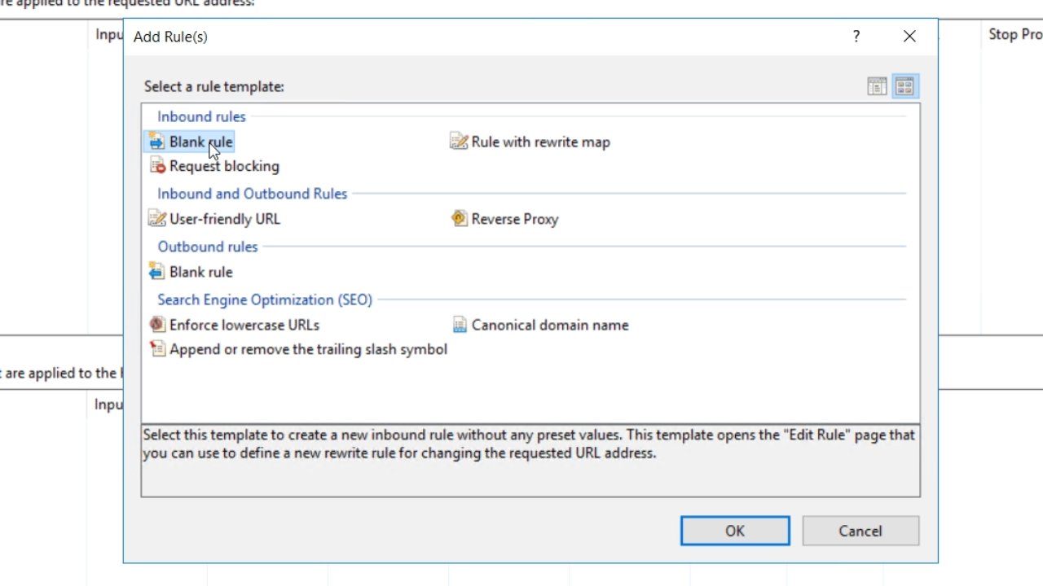Collapse the Outbound rules group header
The width and height of the screenshot is (1043, 586).
click(208, 247)
